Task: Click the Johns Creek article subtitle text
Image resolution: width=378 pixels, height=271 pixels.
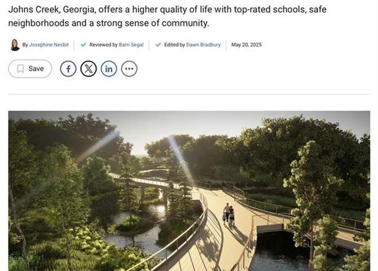Action: 167,16
